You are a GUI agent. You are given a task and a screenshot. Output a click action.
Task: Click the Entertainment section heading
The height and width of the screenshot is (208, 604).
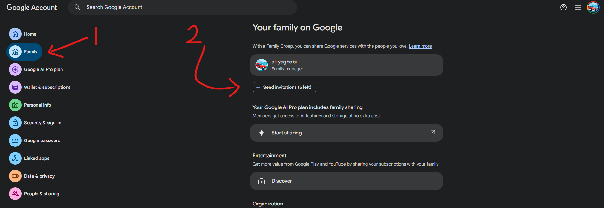click(x=269, y=155)
